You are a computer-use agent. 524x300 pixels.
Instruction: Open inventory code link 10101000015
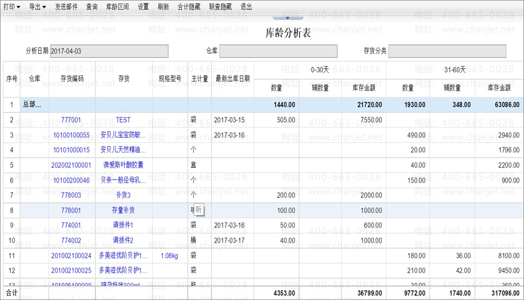71,150
